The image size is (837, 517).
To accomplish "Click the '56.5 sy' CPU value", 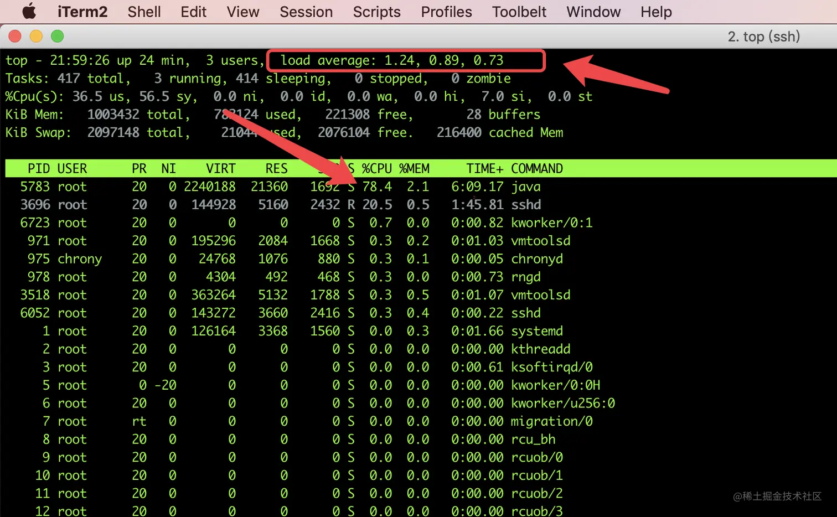I will point(167,97).
